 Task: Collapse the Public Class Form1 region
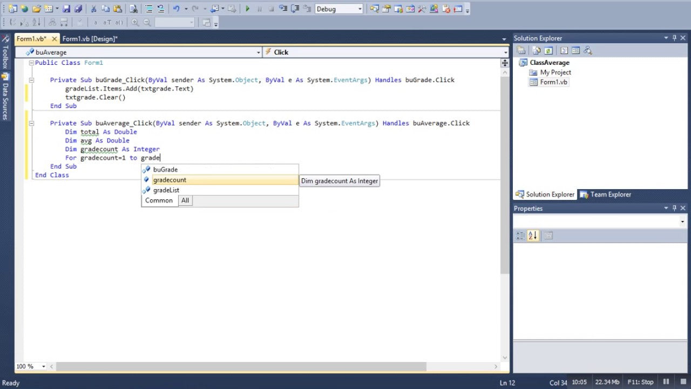point(31,63)
